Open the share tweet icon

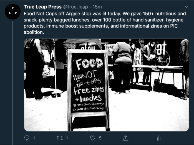125,138
